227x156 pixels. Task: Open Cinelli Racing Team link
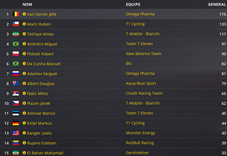tap(144, 93)
